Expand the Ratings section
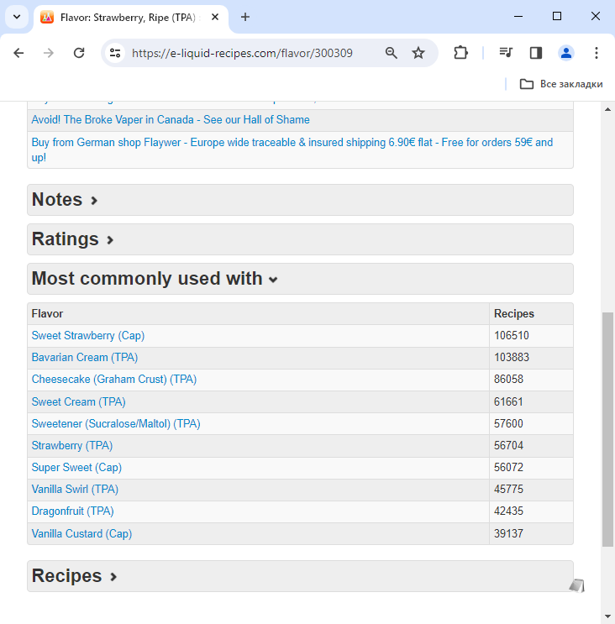 tap(300, 239)
